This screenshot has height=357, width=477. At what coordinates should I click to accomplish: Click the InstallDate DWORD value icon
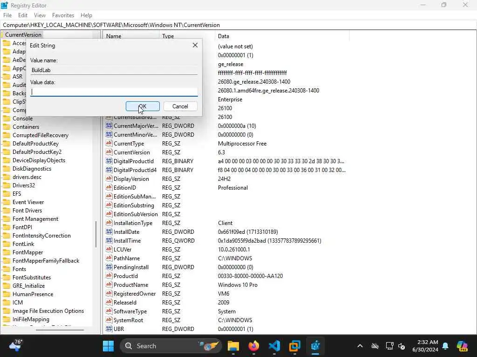pos(109,231)
